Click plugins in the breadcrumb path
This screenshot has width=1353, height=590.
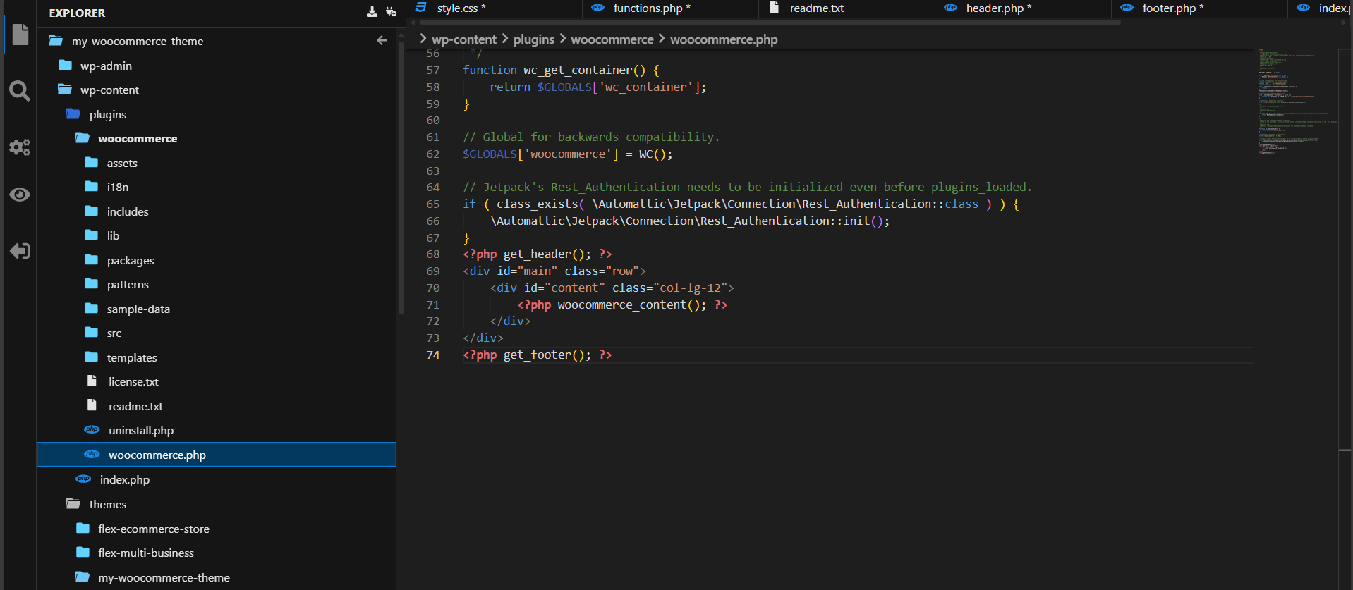[534, 39]
